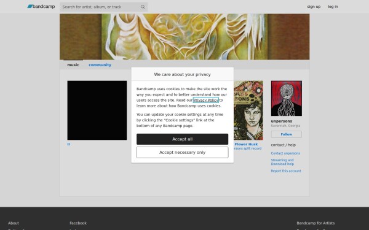Open the Privacy Policy link

click(205, 100)
